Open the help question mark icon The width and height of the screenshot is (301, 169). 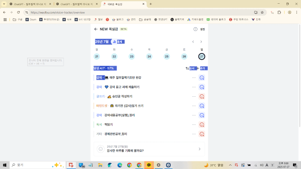point(195,29)
